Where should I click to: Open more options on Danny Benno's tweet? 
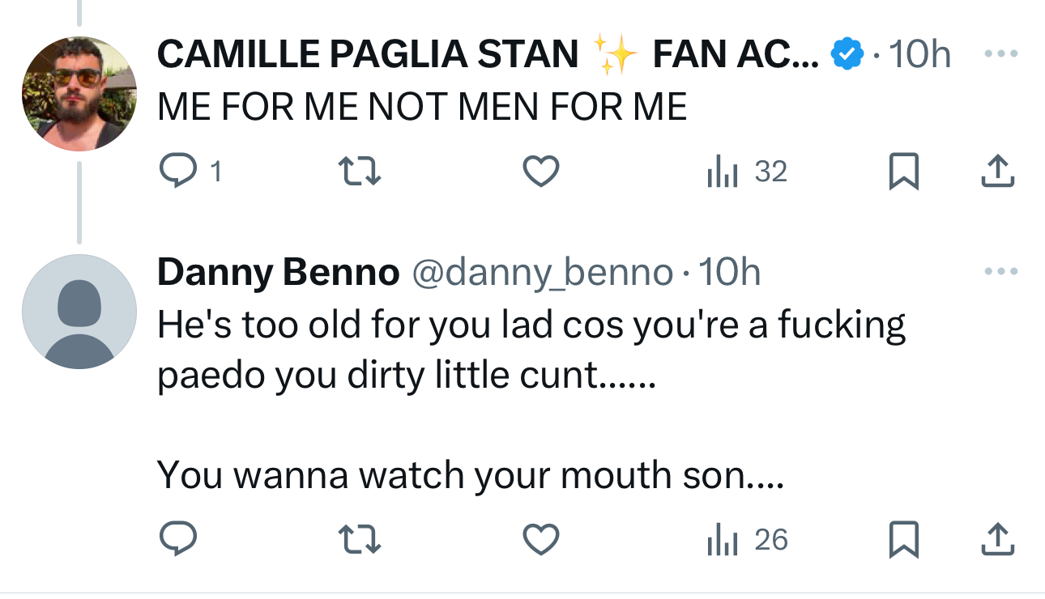[1000, 272]
